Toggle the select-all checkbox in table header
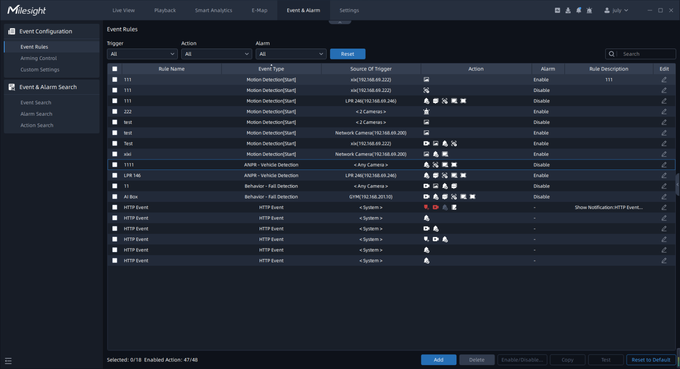The image size is (680, 369). pos(115,69)
